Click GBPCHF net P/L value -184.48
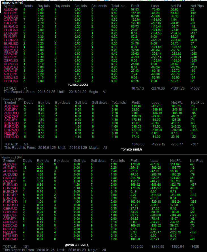Screen dimensions: 207x252 [x=175, y=215]
